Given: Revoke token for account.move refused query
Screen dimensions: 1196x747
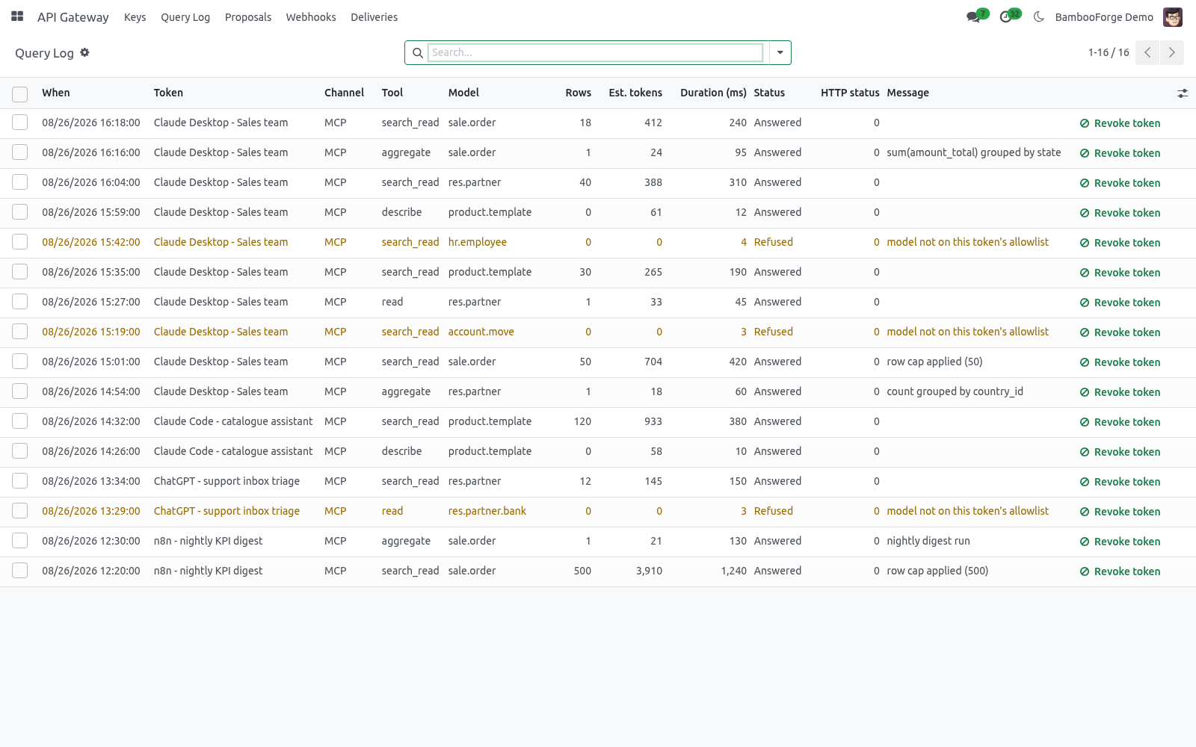Looking at the screenshot, I should click(1120, 332).
